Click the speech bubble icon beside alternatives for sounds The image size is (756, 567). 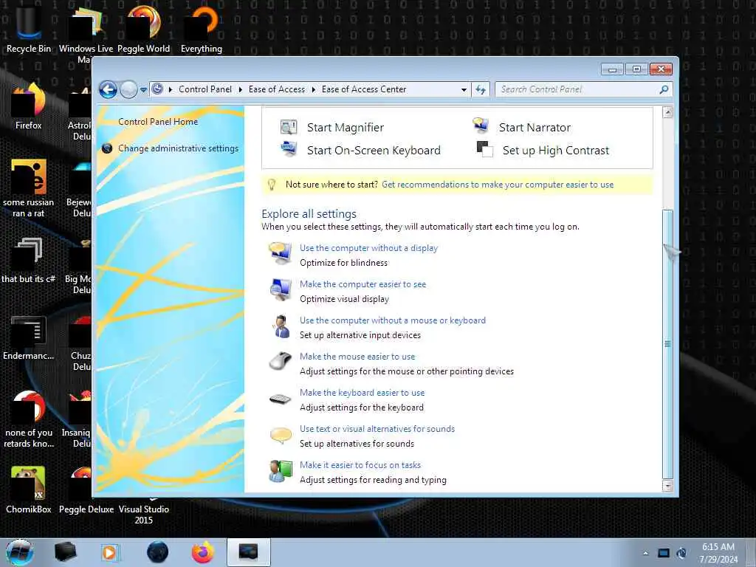(280, 436)
